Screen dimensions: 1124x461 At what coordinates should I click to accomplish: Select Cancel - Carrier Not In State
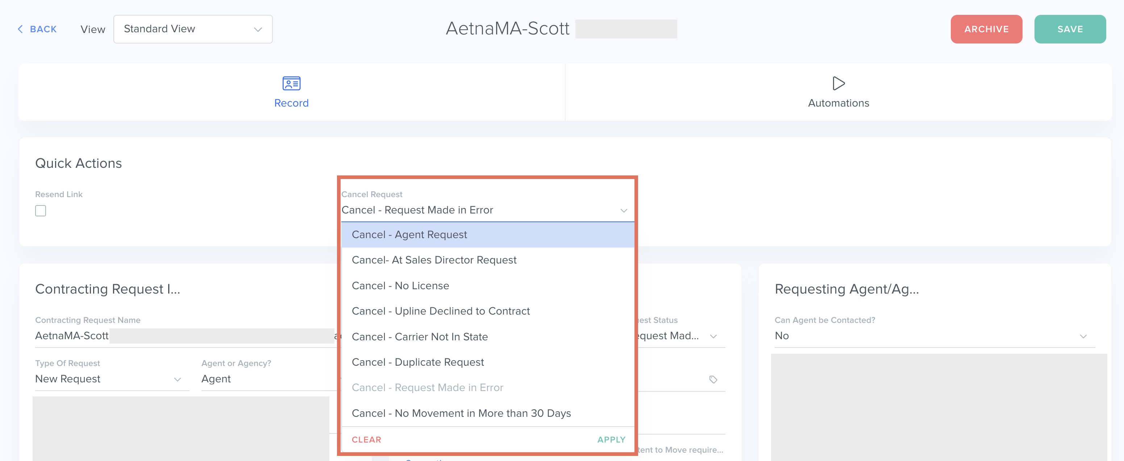tap(419, 337)
